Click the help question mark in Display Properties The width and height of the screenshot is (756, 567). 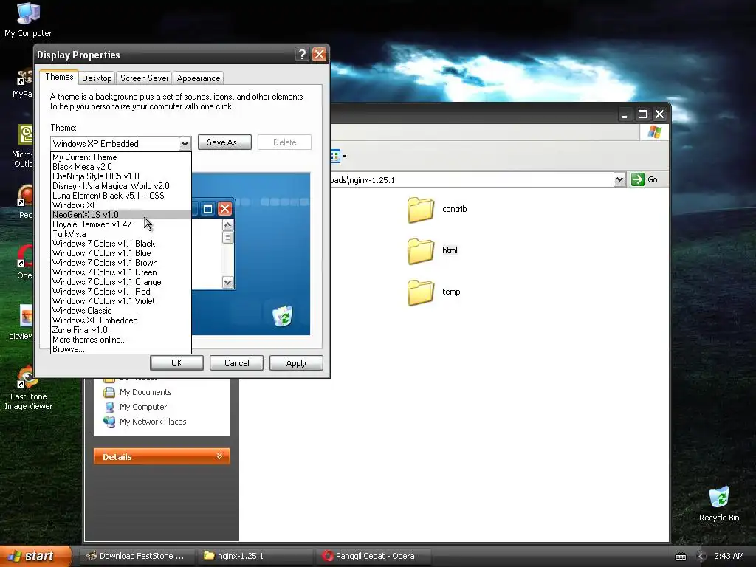point(302,55)
